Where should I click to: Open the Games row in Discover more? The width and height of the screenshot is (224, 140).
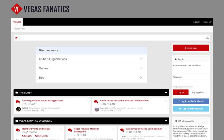[91, 68]
